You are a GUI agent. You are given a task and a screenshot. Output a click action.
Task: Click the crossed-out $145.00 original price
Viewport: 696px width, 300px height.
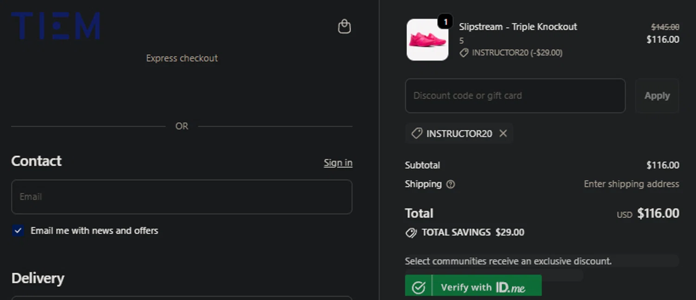pos(665,27)
